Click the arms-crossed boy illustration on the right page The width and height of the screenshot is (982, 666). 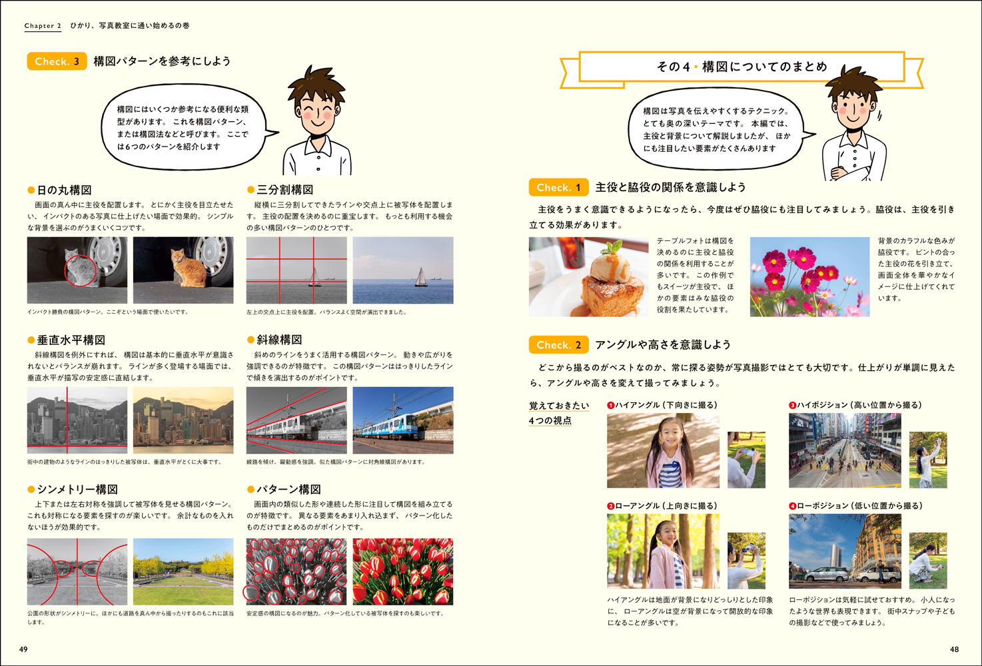tap(854, 127)
